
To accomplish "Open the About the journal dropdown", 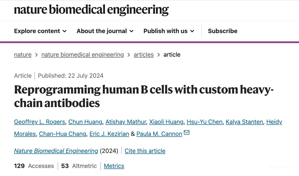I will [x=105, y=31].
